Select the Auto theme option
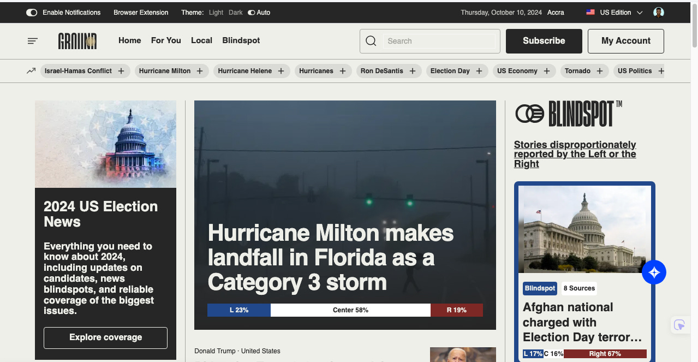 259,13
